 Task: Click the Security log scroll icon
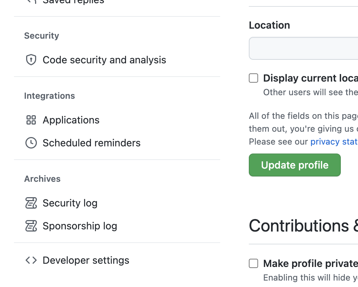31,203
